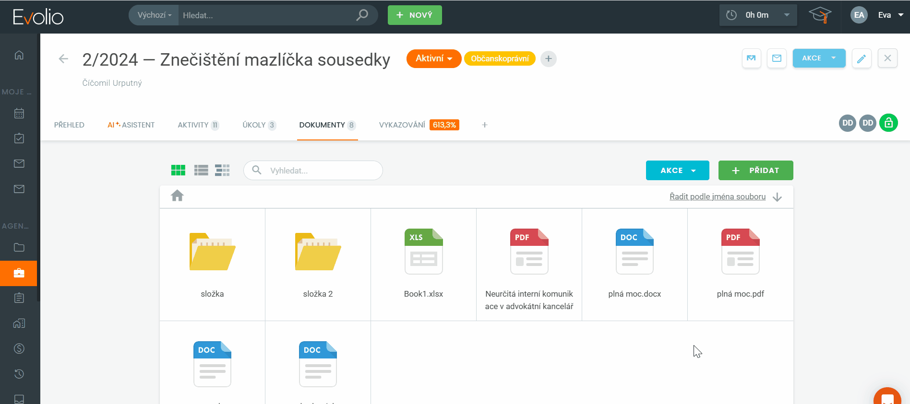Image resolution: width=910 pixels, height=404 pixels.
Task: Go to documents root home icon
Action: 177,196
